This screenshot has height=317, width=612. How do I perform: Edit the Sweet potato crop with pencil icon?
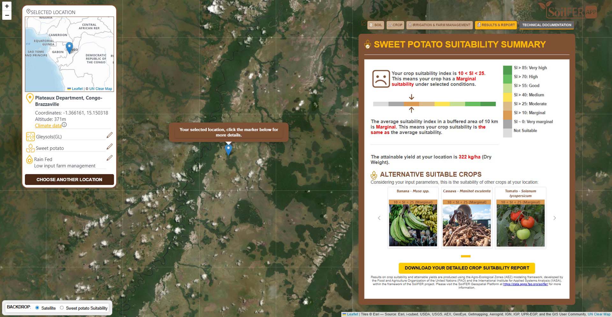[x=109, y=146]
